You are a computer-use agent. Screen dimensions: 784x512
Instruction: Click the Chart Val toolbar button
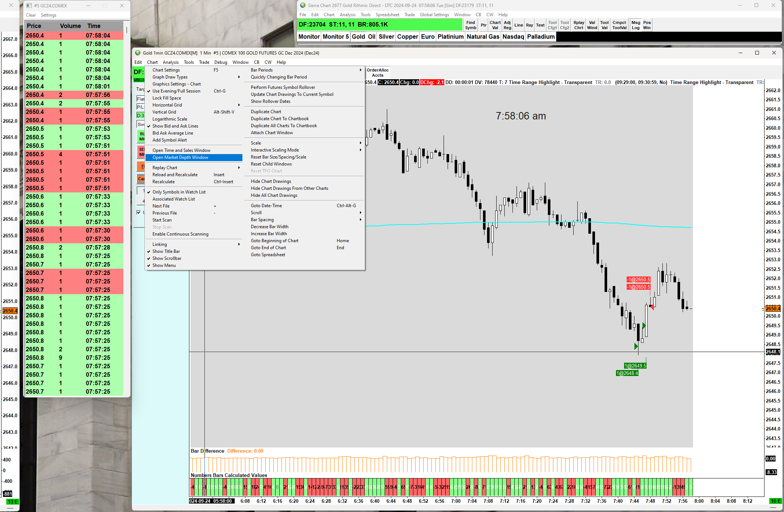point(495,25)
